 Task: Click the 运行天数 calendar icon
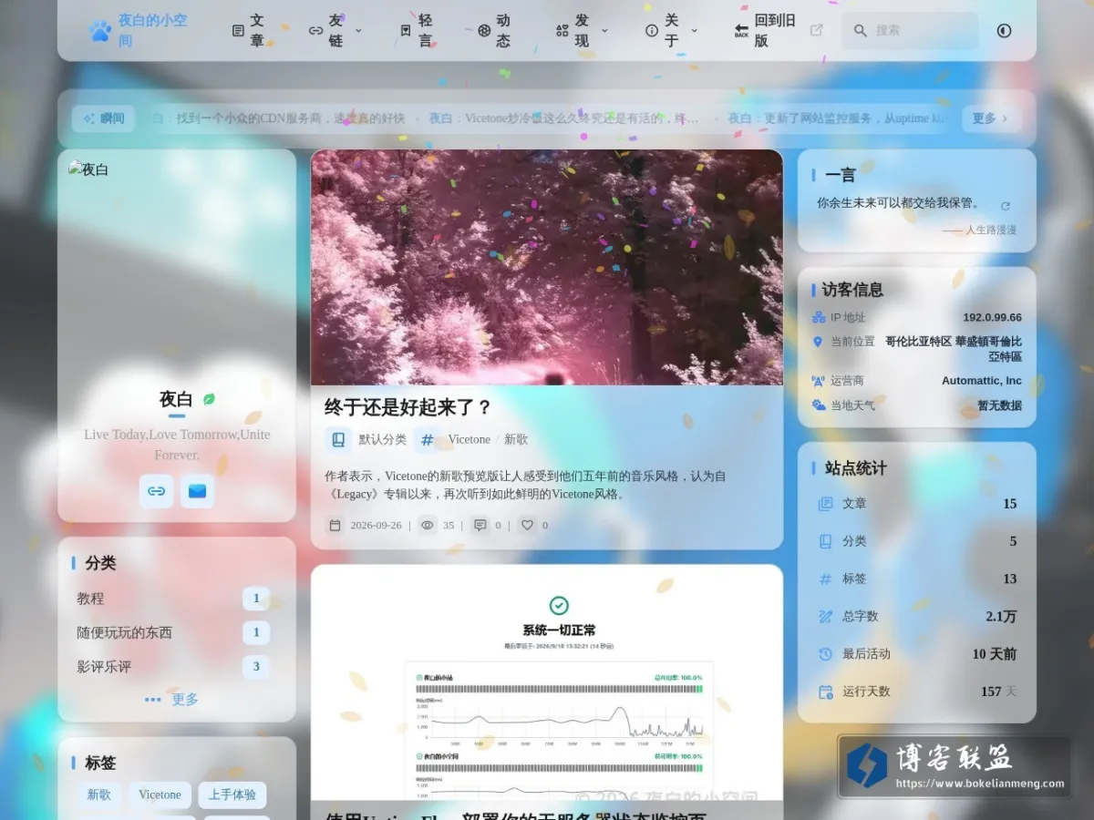[x=826, y=692]
